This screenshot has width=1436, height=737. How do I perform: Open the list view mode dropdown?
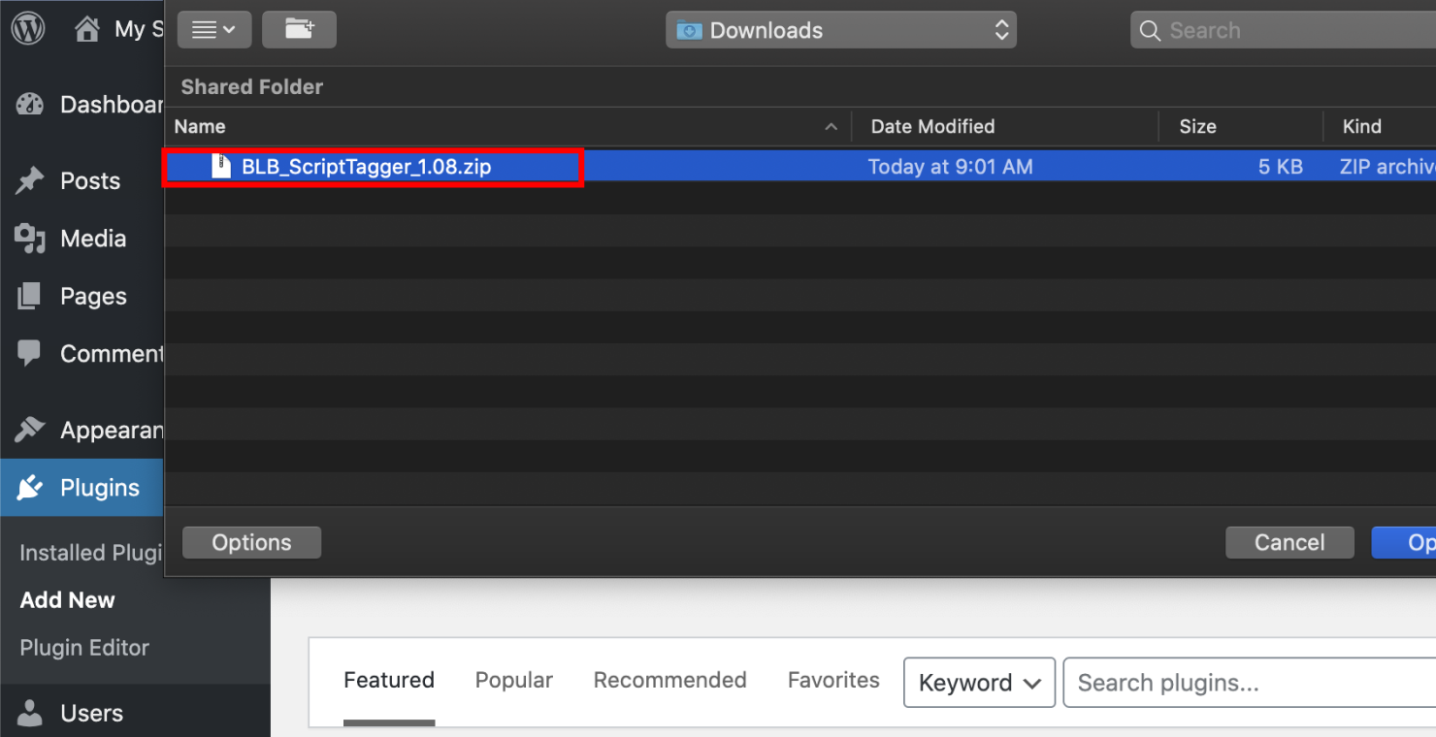(x=214, y=30)
